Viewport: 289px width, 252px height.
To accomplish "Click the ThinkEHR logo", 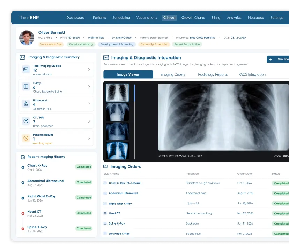I will click(29, 18).
